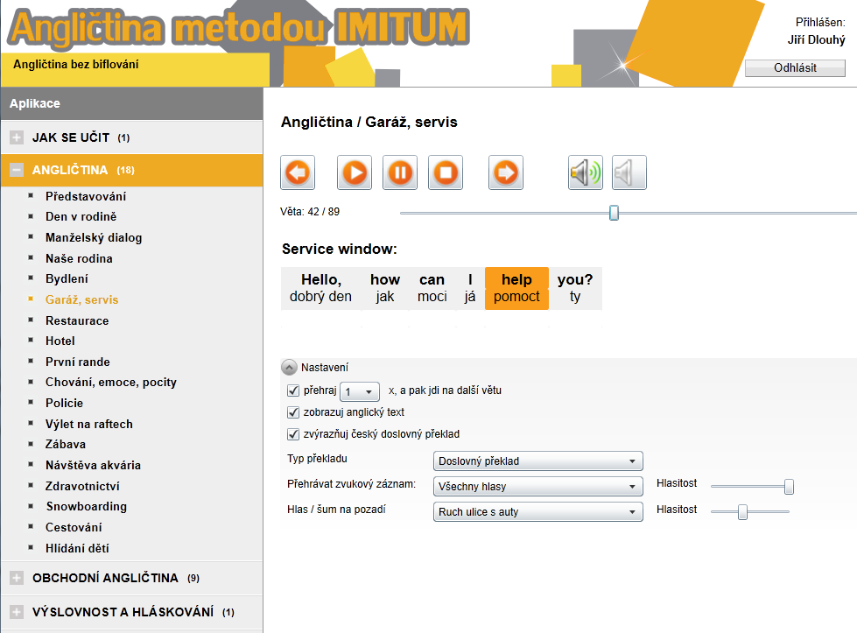The image size is (857, 633).
Task: Start playback with the play button
Action: [x=355, y=172]
